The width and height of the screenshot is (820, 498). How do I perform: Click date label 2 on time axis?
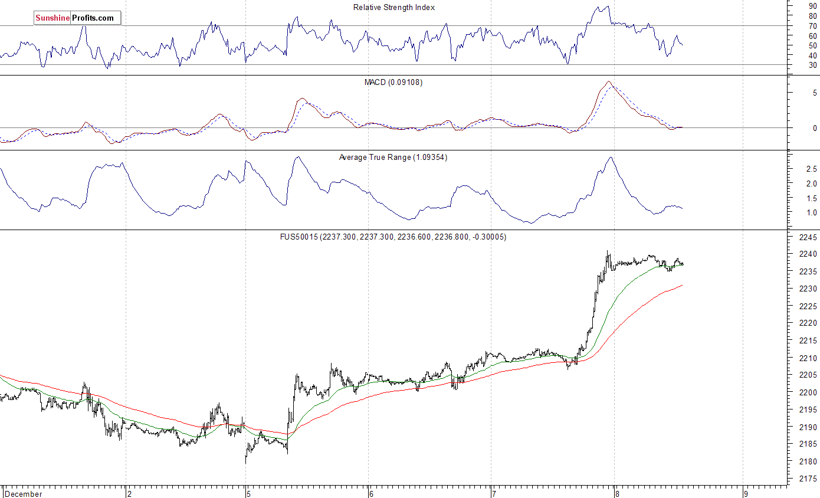(128, 494)
